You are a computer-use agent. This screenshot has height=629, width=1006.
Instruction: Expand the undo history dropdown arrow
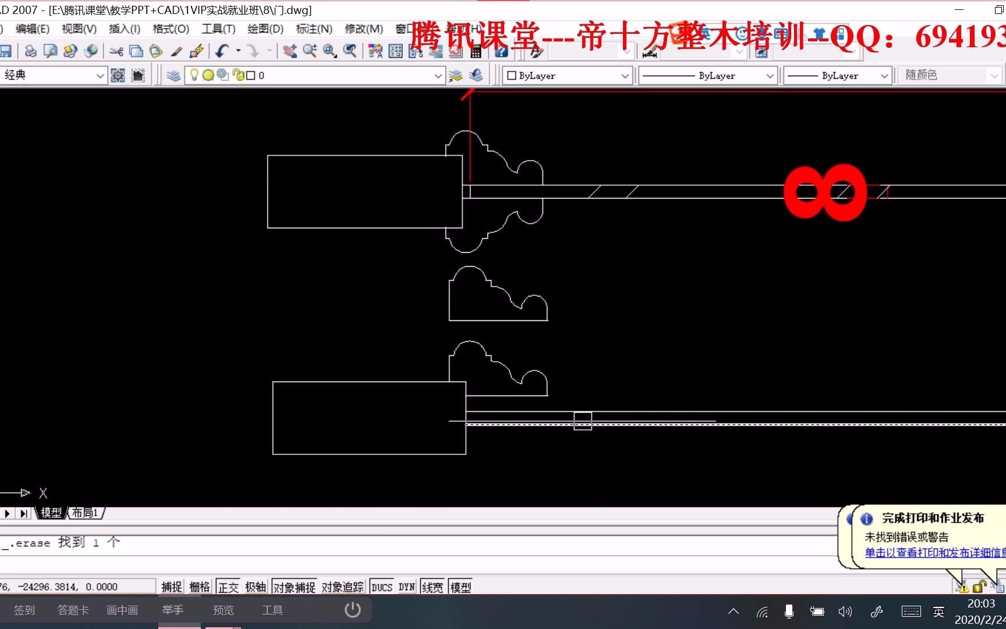[238, 51]
